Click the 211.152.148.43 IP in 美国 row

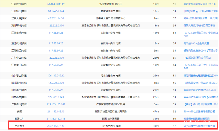pos(56,111)
